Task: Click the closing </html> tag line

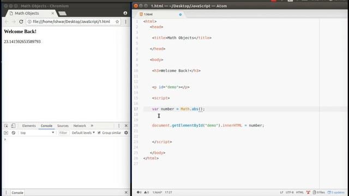Action: click(x=151, y=158)
